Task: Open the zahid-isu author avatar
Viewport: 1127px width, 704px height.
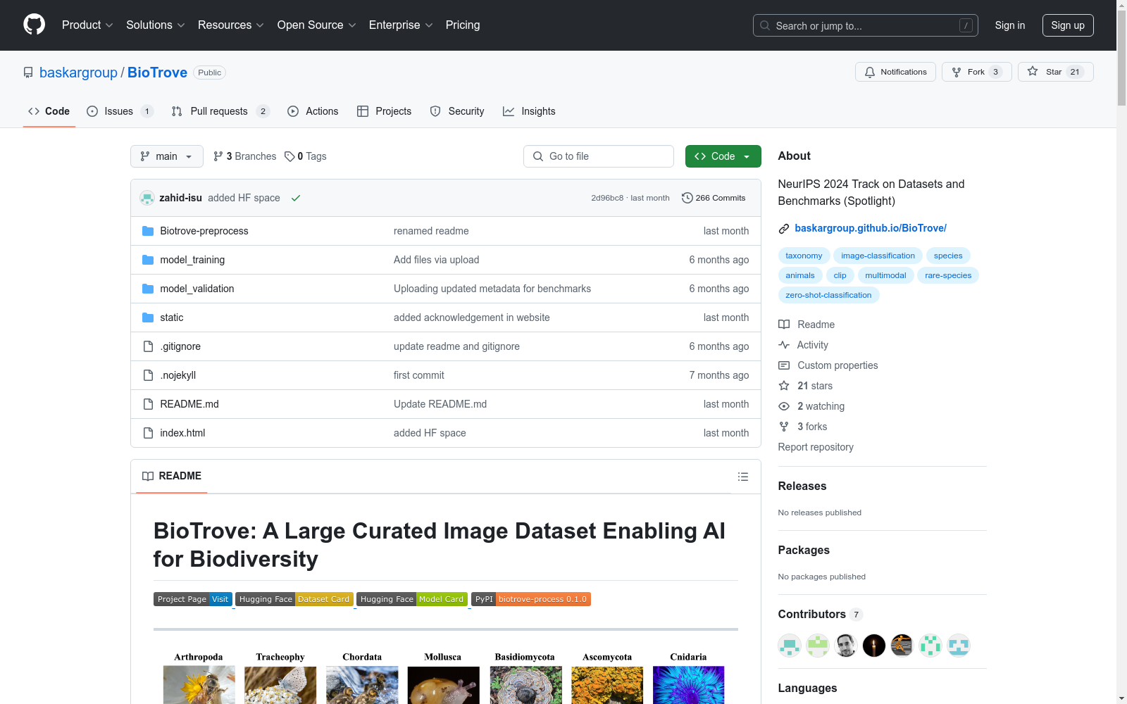Action: pos(147,198)
